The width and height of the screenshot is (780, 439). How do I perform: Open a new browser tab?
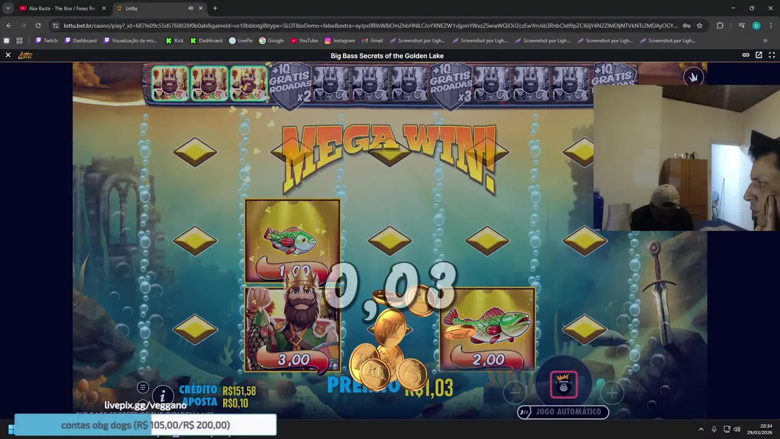tap(215, 8)
